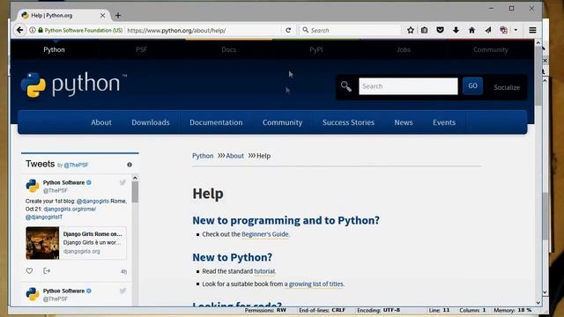Open the Documentation navigation menu
The width and height of the screenshot is (564, 317).
[216, 122]
